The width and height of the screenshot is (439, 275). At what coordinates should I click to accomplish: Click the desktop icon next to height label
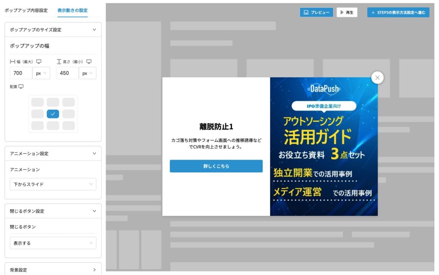pyautogui.click(x=89, y=62)
